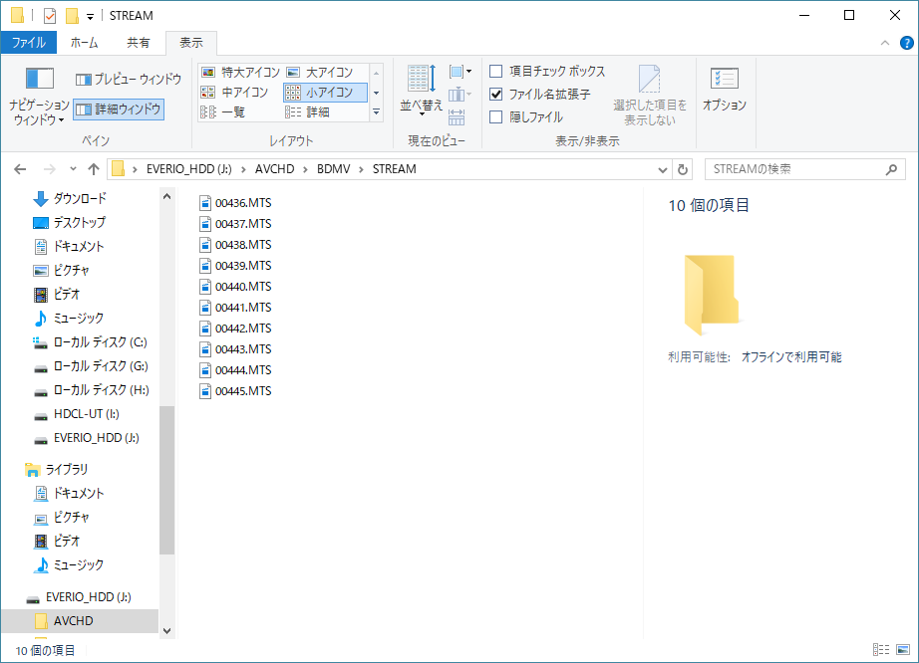Select file 00436.MTS
919x663 pixels.
235,203
